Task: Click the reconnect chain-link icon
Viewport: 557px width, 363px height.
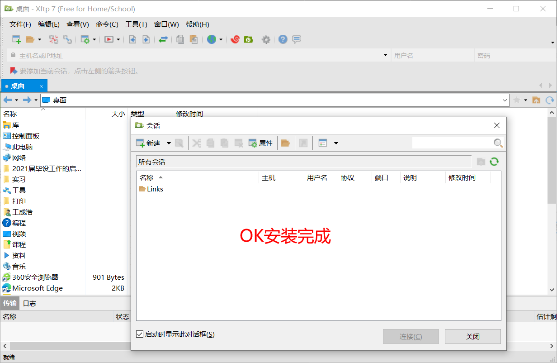Action: coord(67,39)
